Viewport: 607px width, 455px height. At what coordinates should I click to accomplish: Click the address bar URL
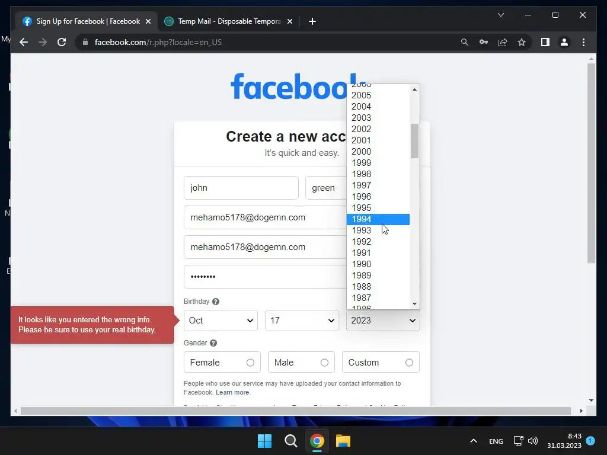point(158,42)
